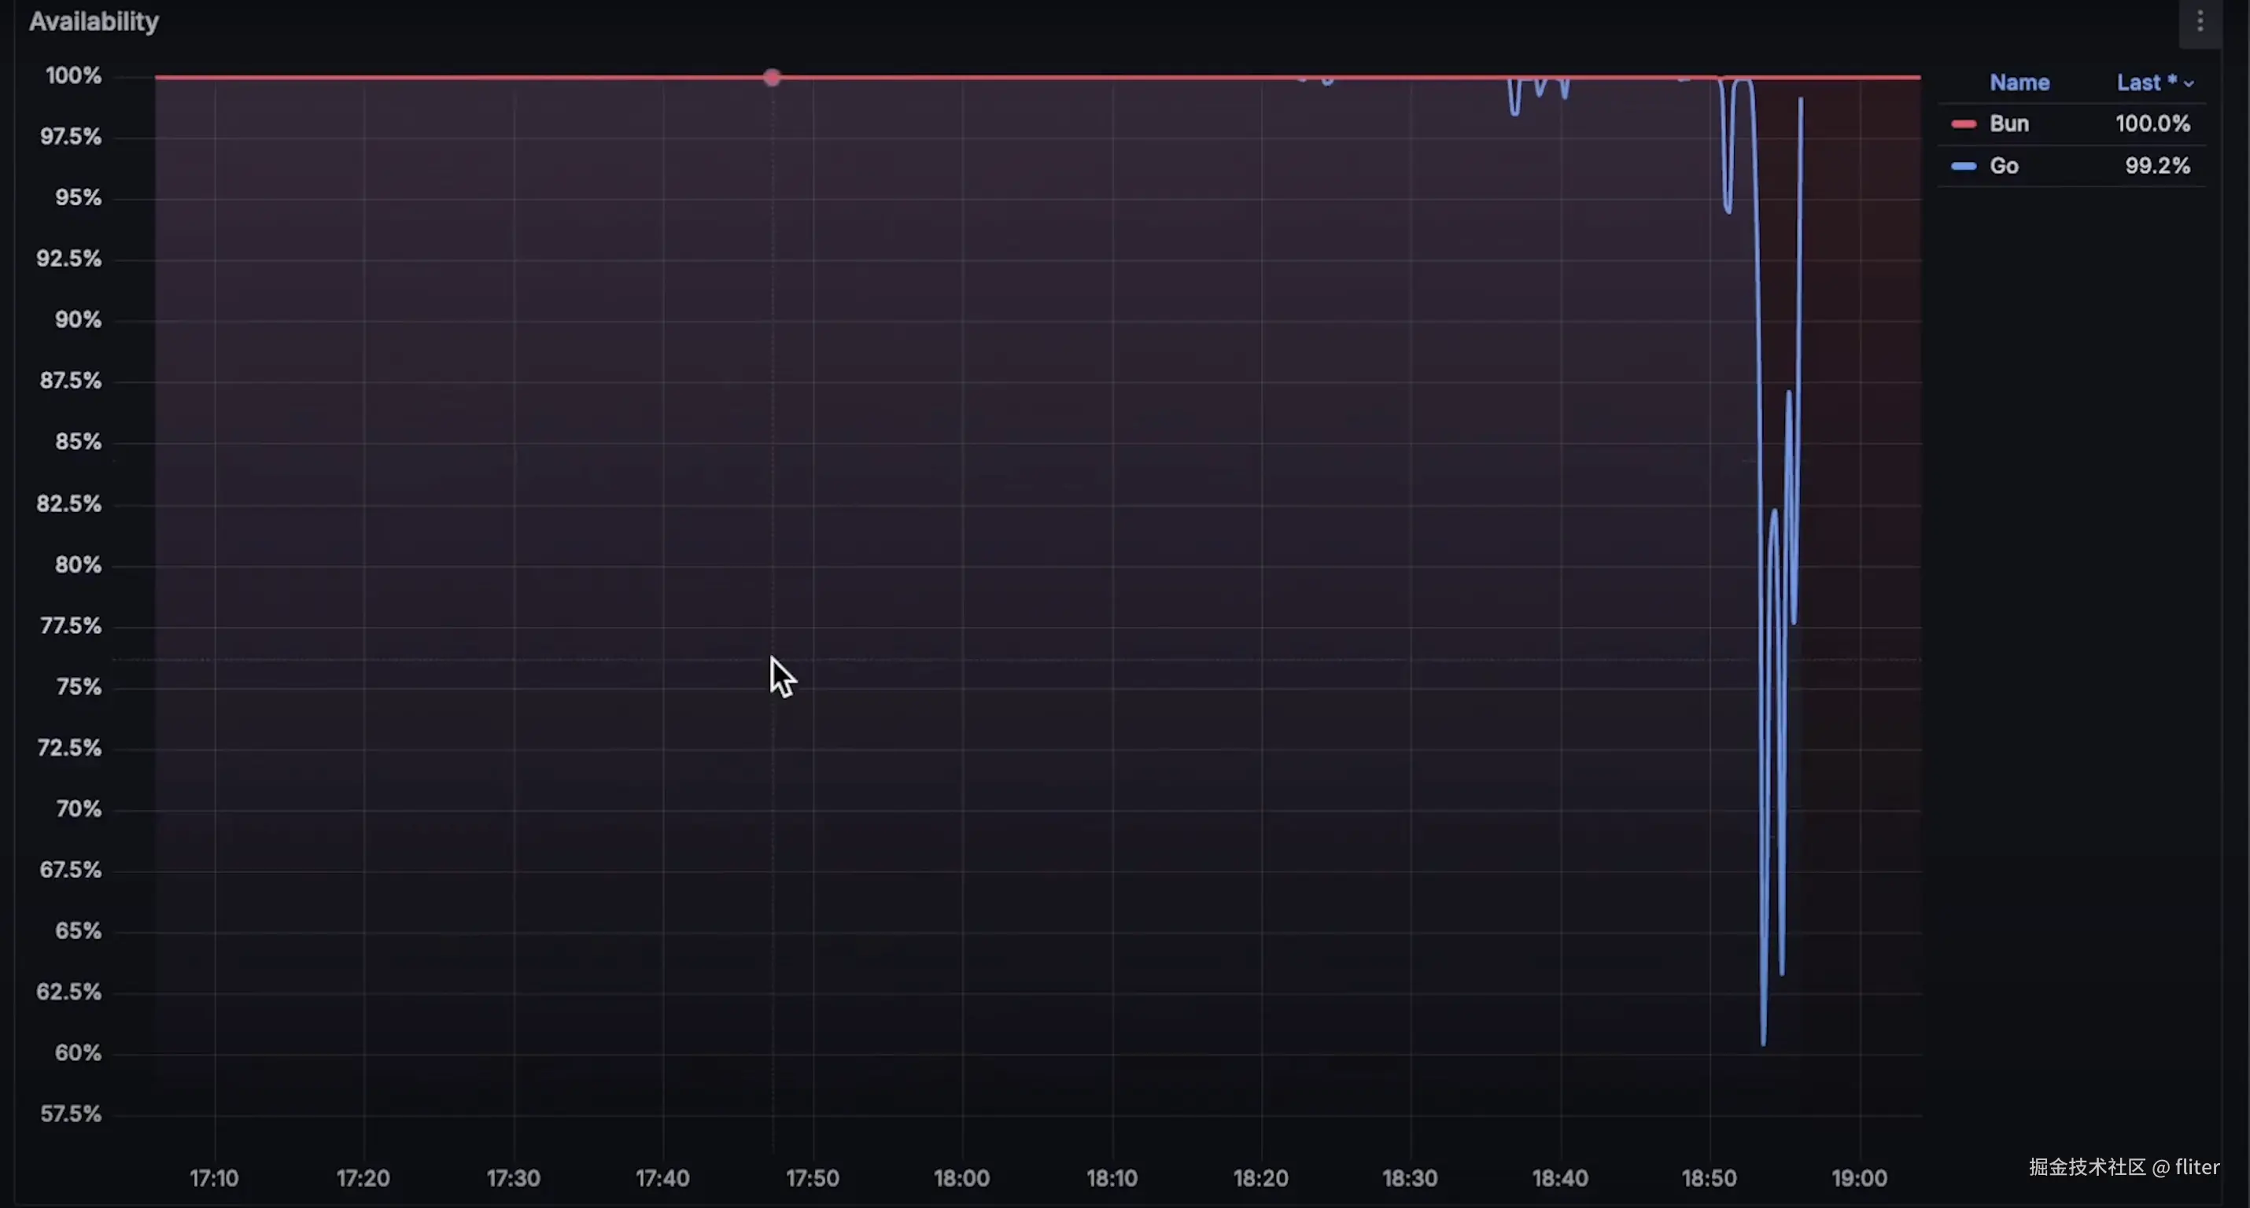The image size is (2250, 1208).
Task: Open the Availability panel three-dot menu
Action: 2200,21
